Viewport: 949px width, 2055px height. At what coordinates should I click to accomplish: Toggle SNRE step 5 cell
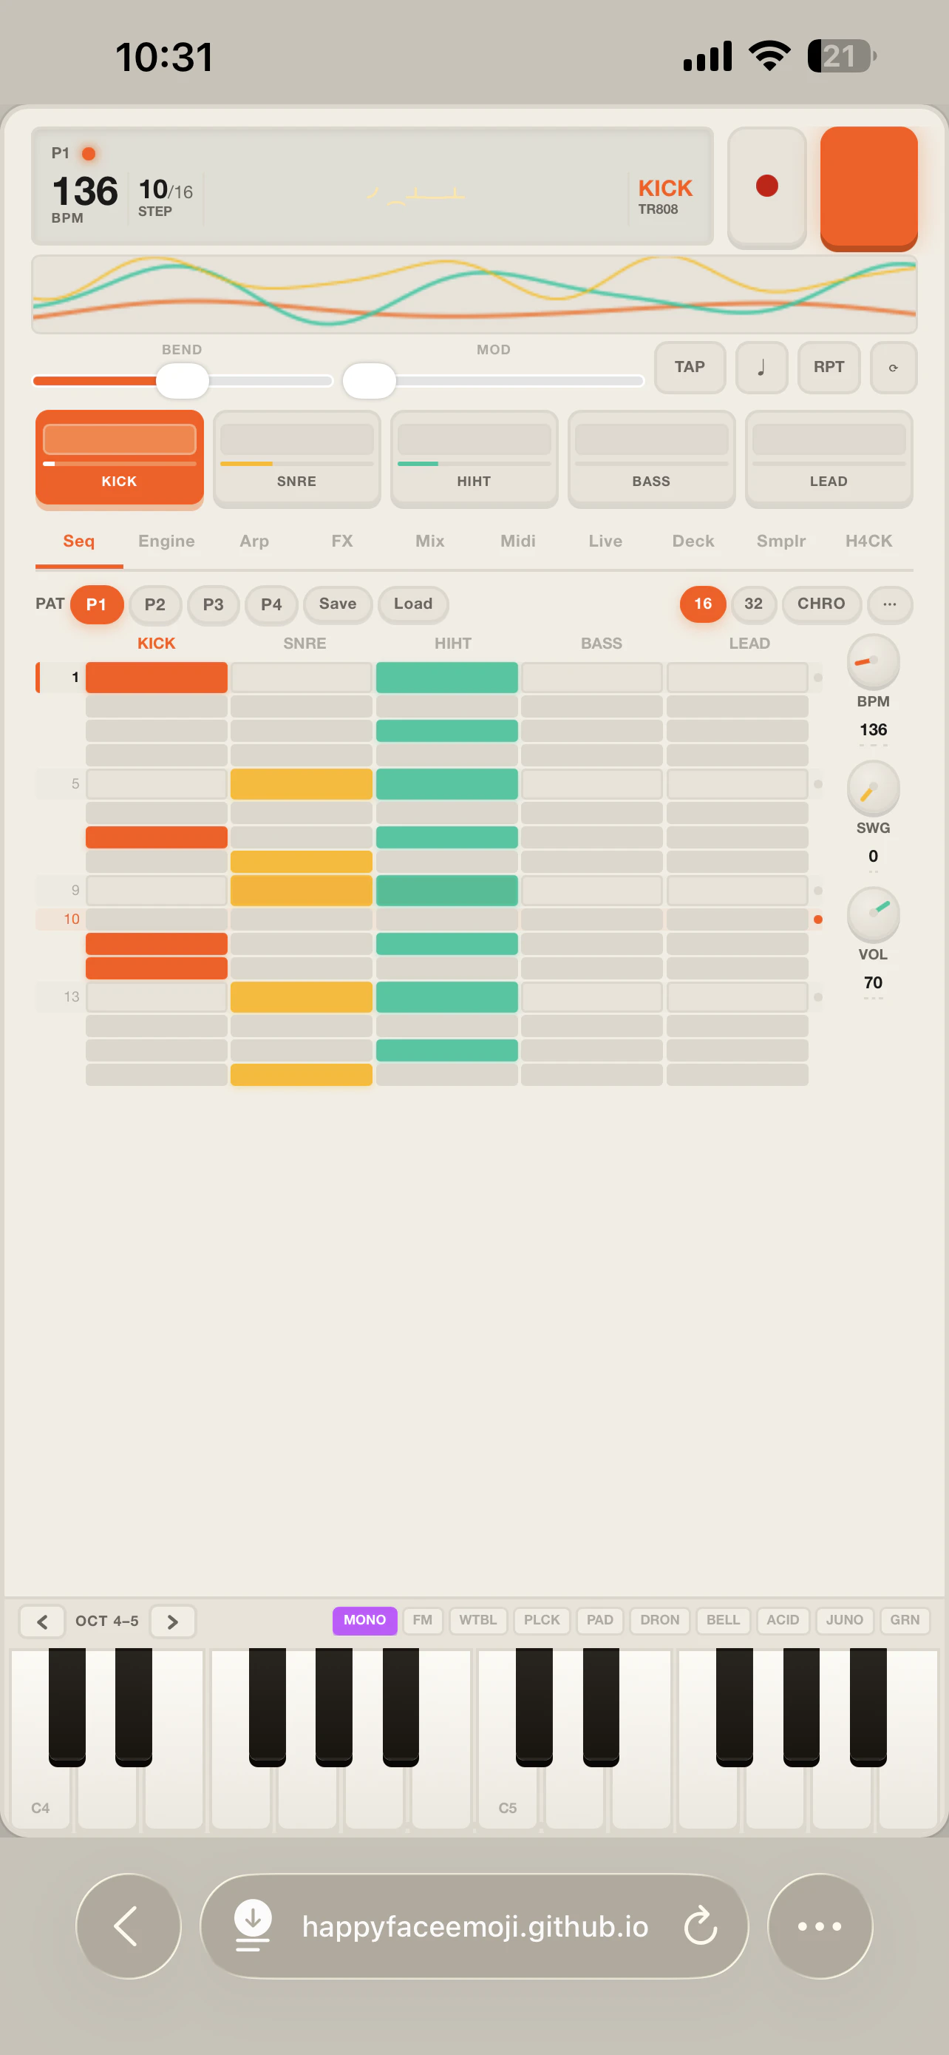pos(302,784)
